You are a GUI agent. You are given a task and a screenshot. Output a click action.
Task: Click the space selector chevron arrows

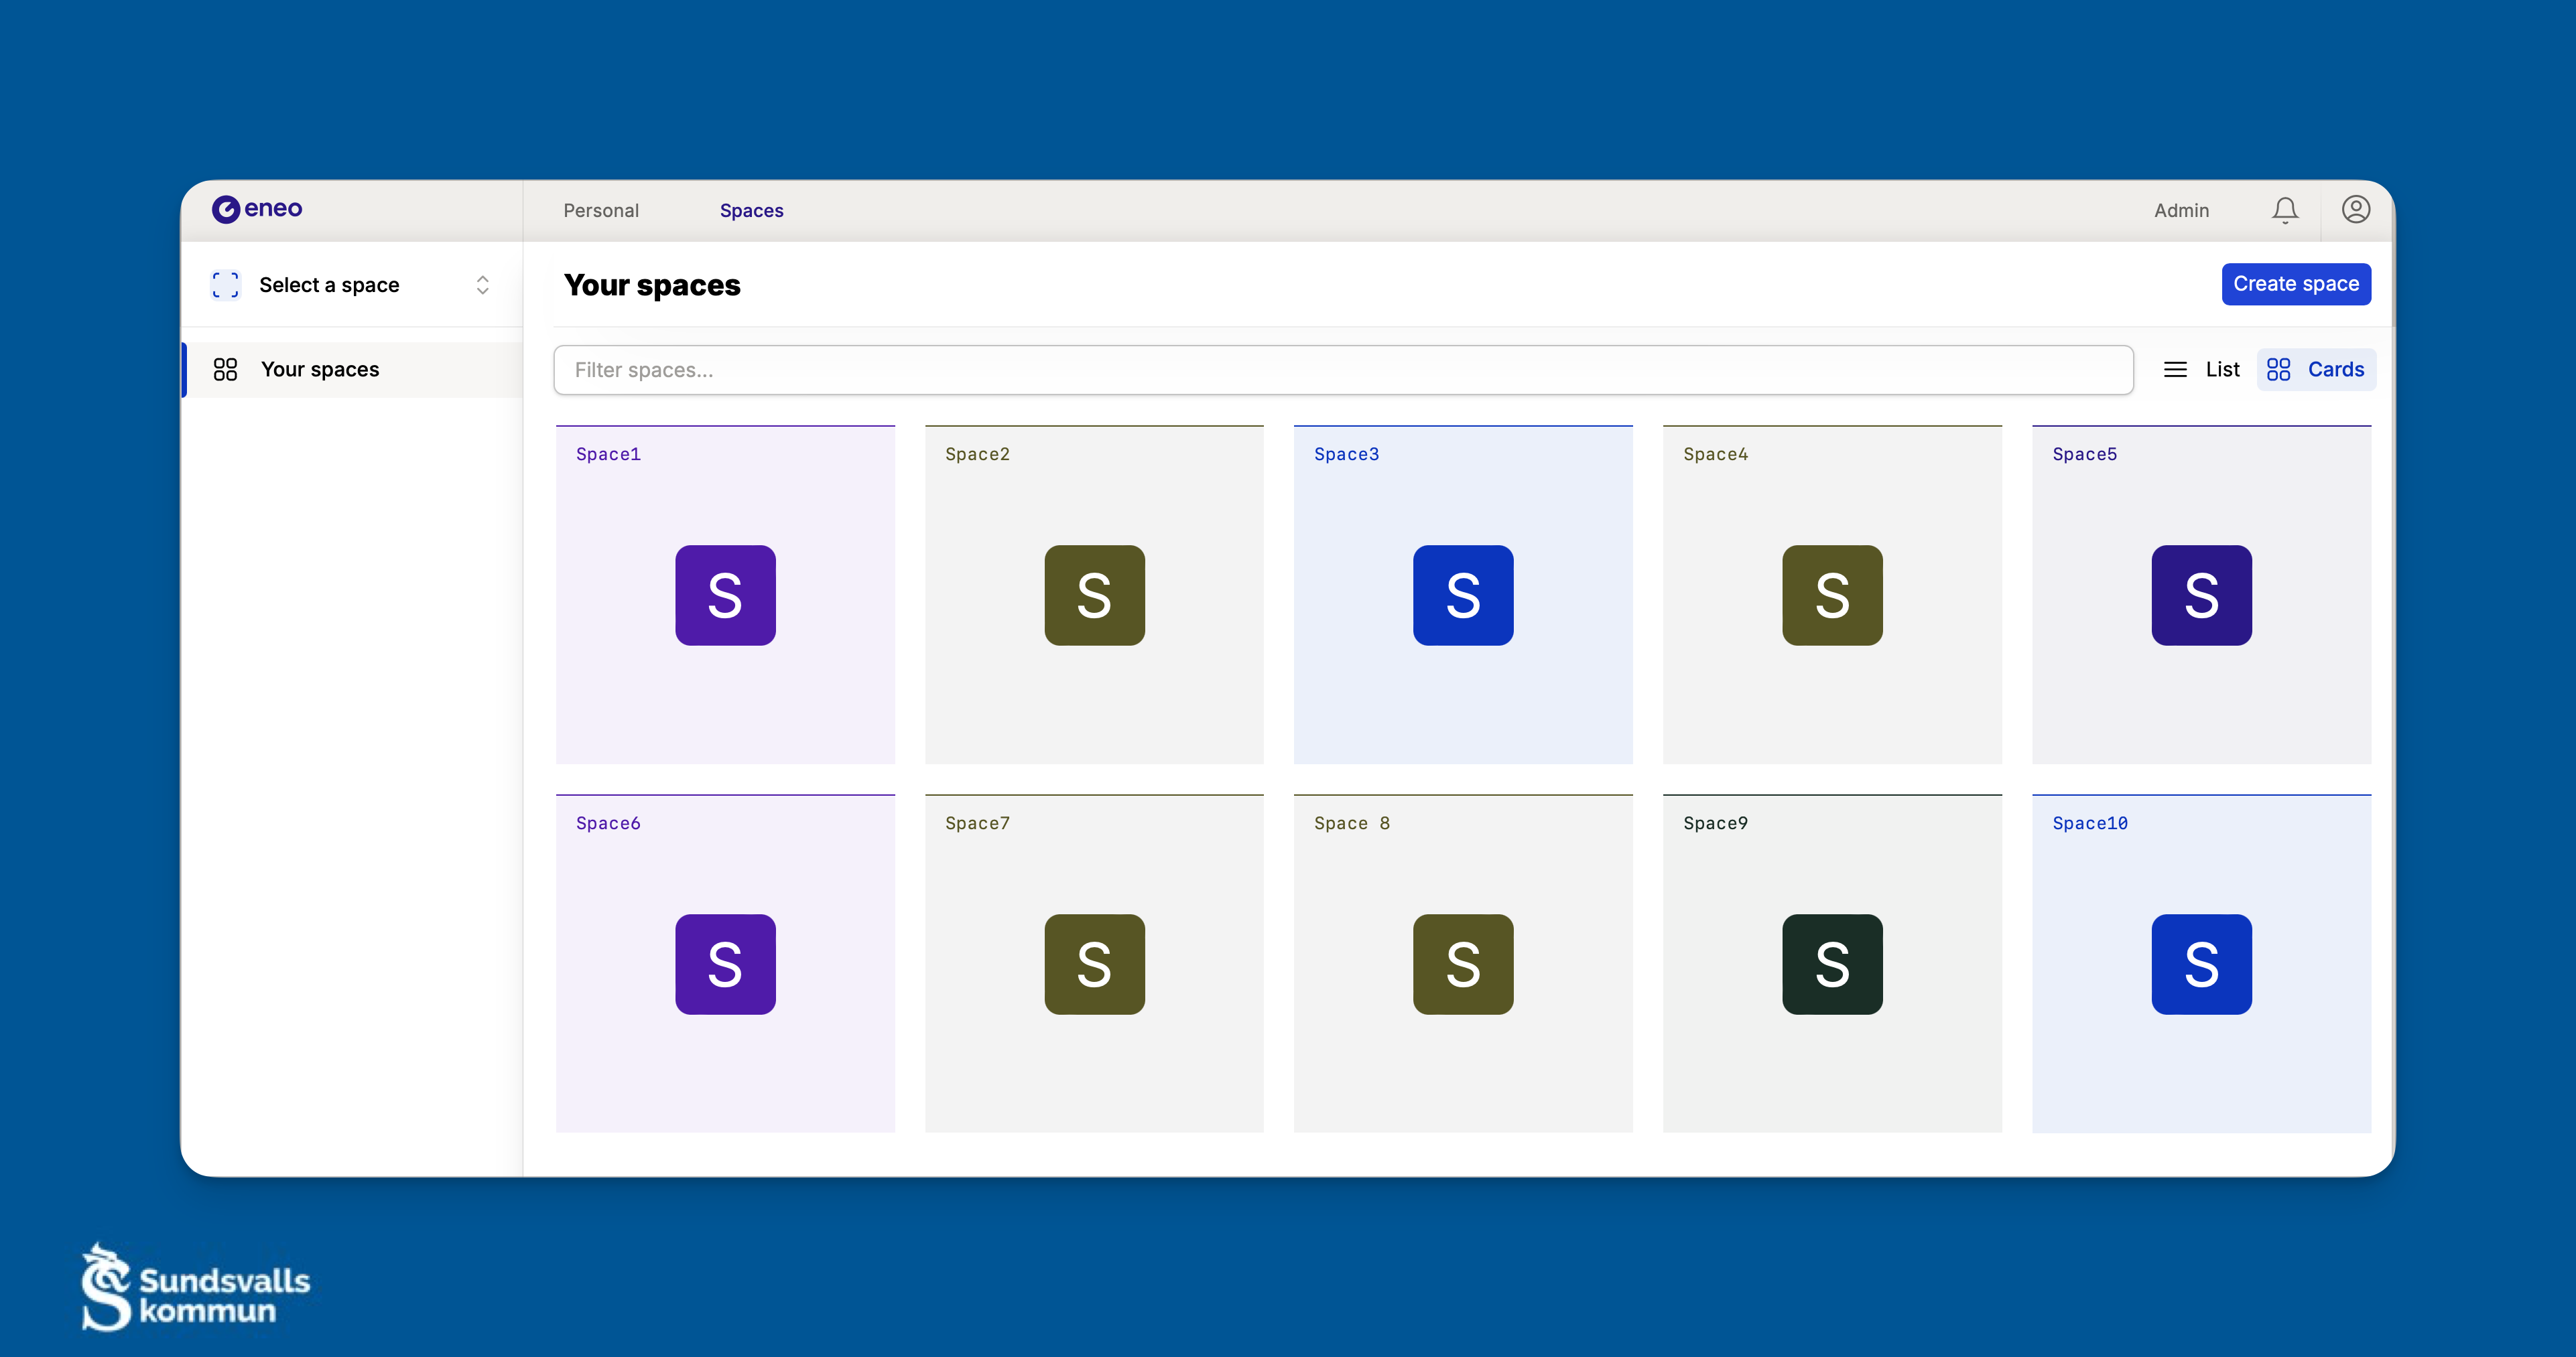(482, 285)
